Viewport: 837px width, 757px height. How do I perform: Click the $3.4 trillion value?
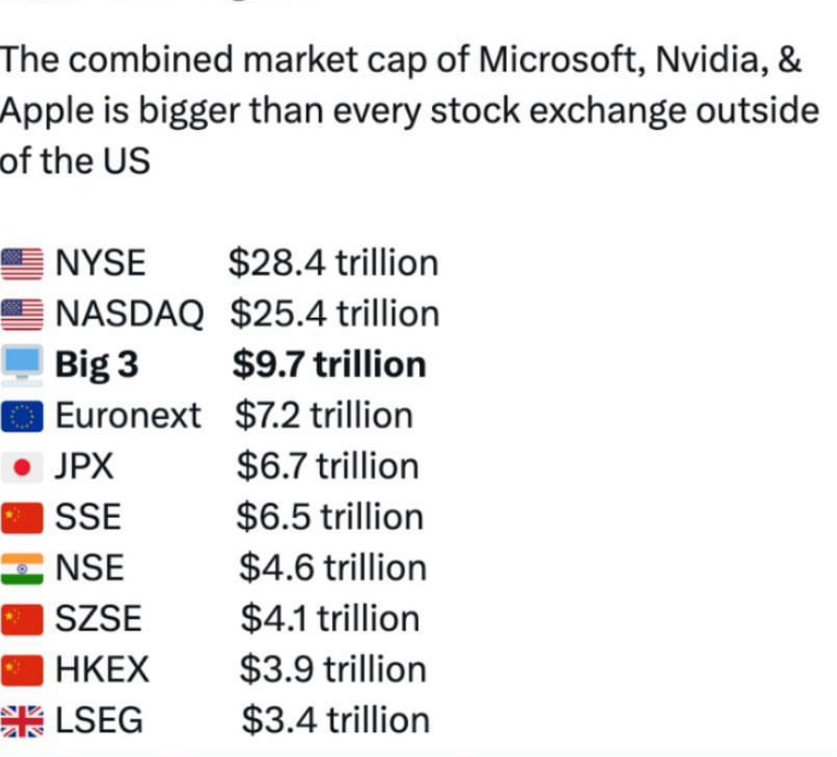[x=335, y=721]
